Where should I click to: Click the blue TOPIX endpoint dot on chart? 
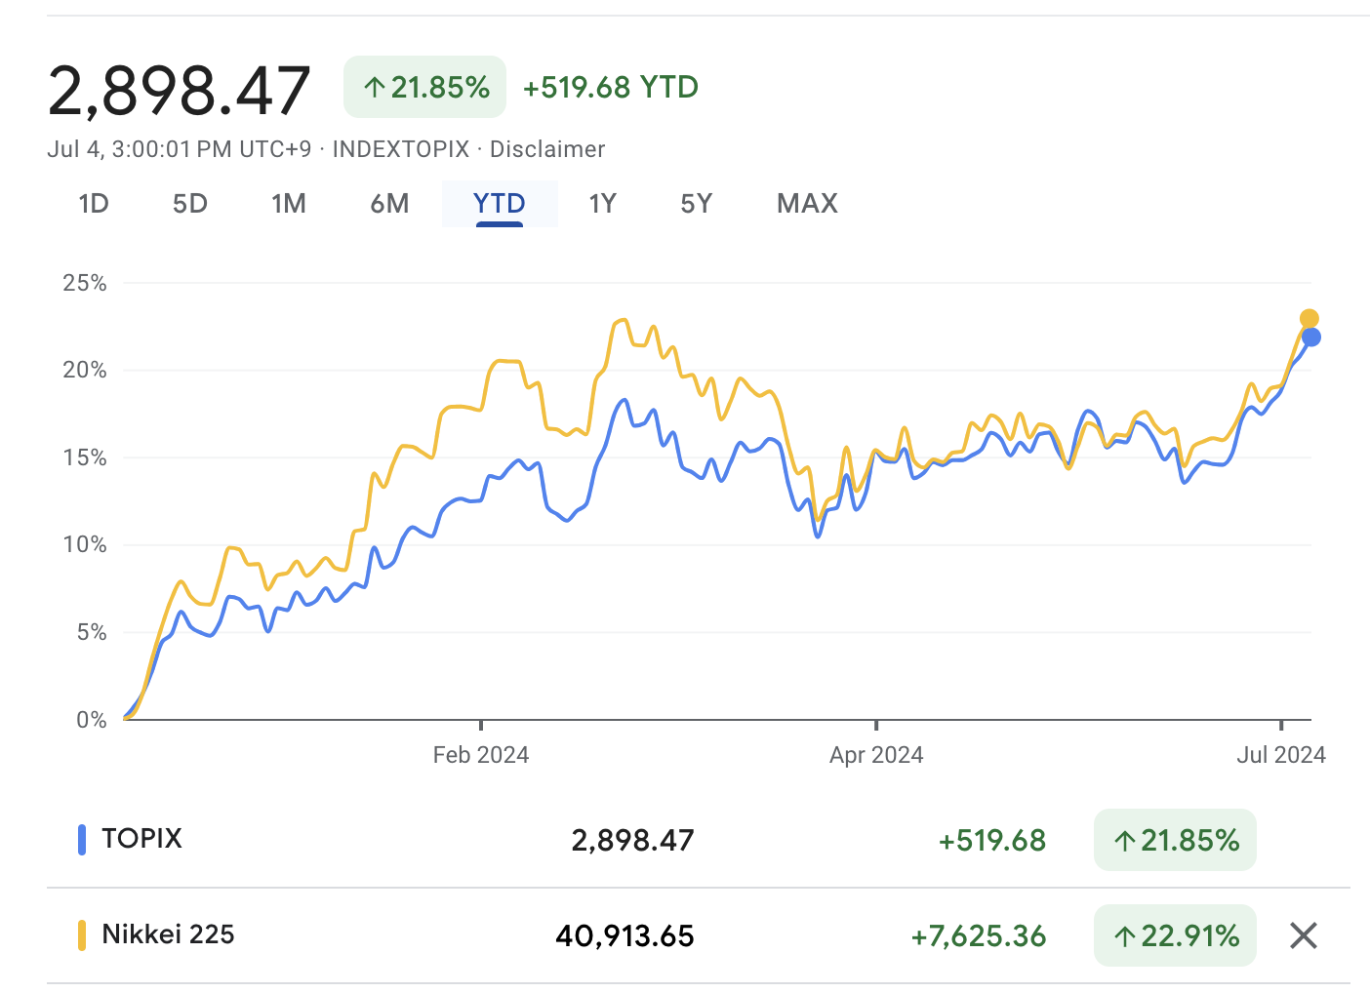click(1311, 338)
